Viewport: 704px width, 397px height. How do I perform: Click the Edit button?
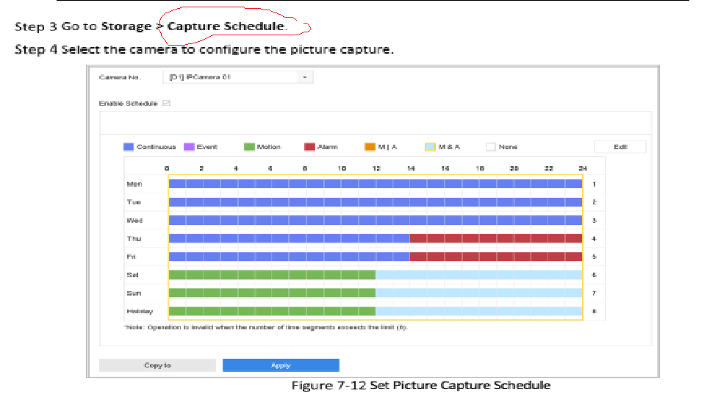point(619,147)
